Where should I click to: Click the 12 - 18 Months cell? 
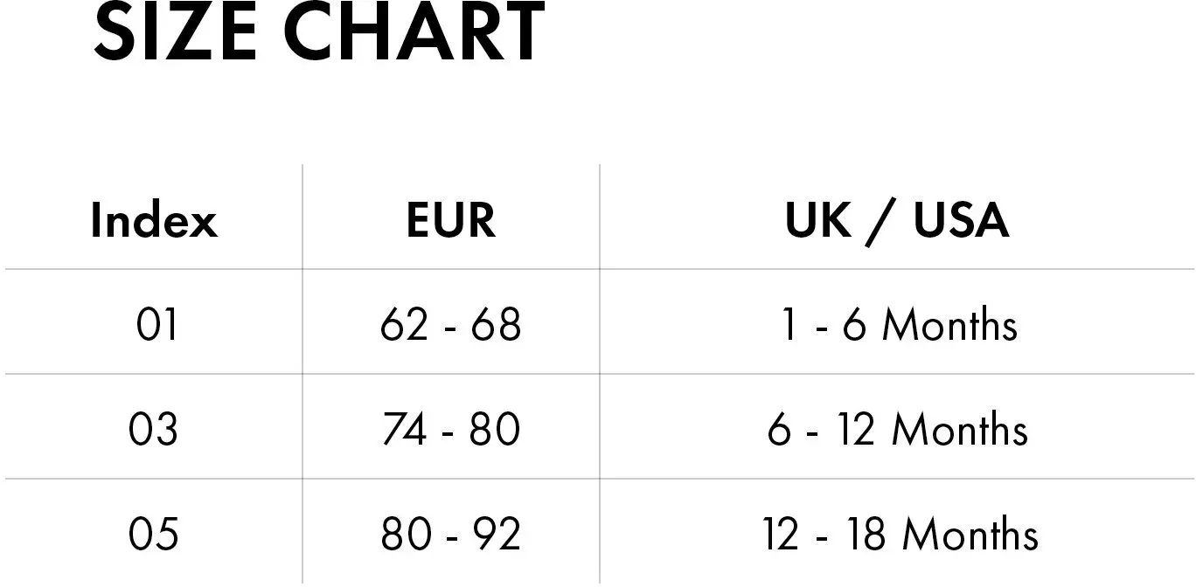click(x=900, y=534)
